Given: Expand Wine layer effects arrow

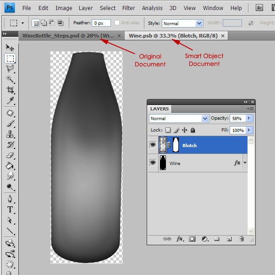Looking at the screenshot, I should (x=245, y=163).
